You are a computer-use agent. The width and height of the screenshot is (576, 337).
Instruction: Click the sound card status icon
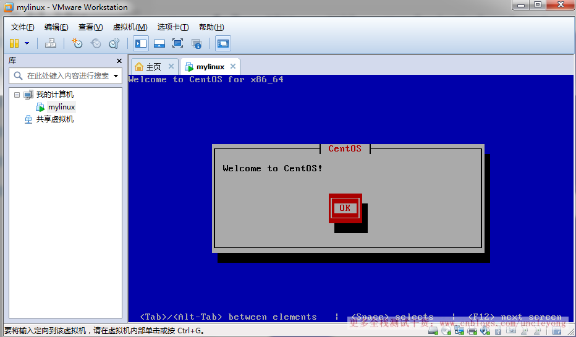pyautogui.click(x=485, y=331)
